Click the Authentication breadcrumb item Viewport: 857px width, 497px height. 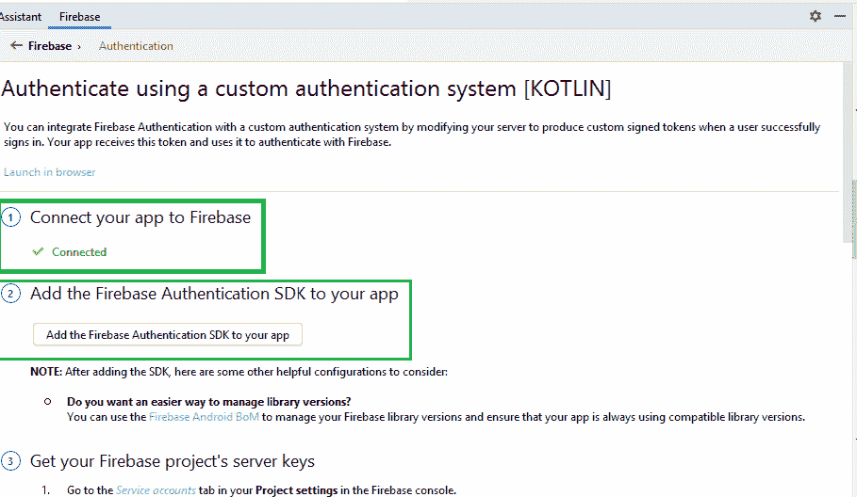point(136,45)
